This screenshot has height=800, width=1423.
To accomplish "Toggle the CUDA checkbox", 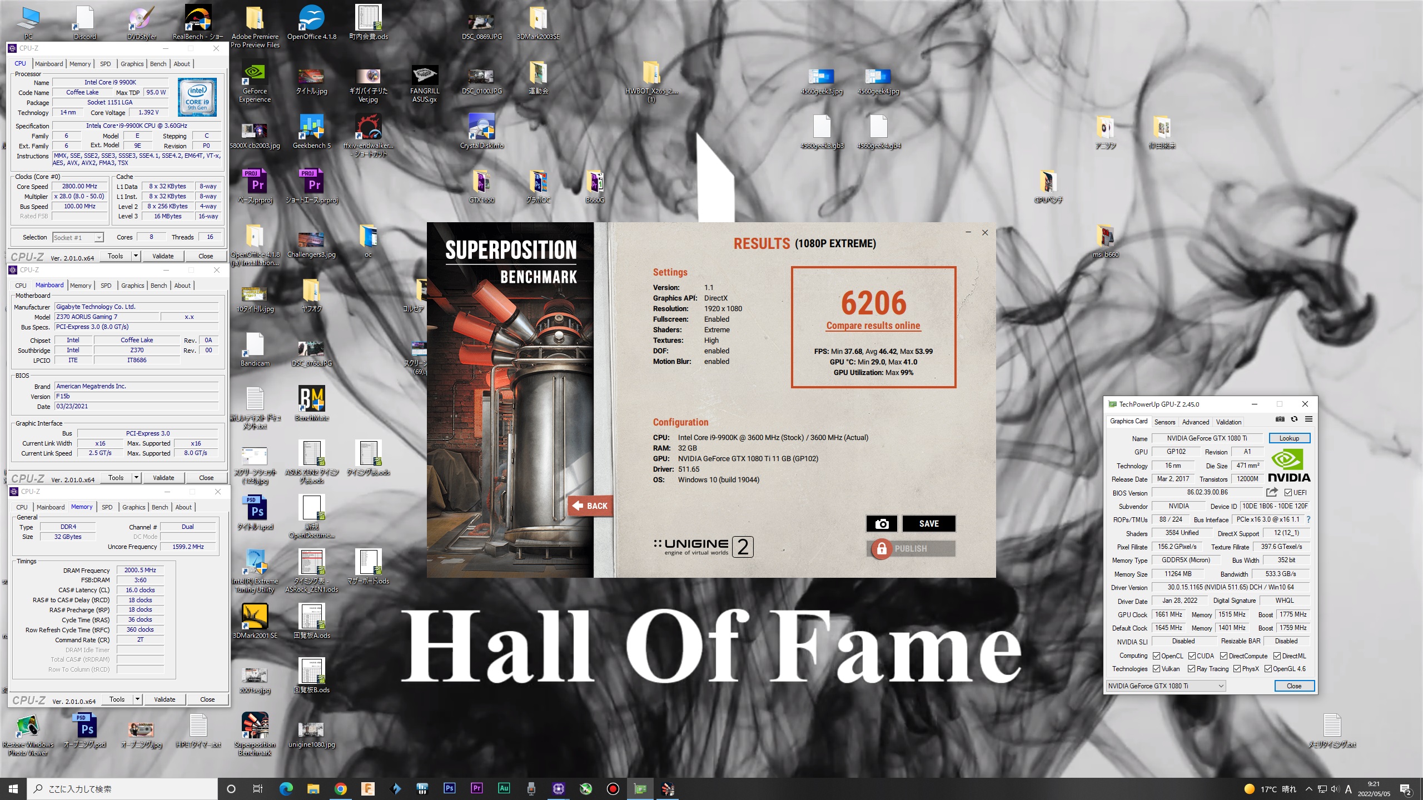I will (x=1192, y=656).
